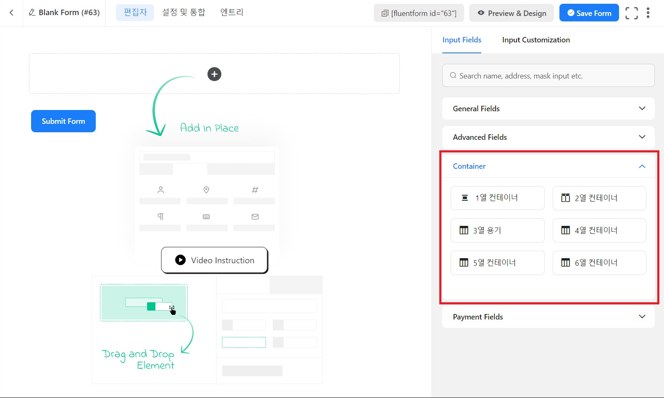The image size is (664, 398).
Task: Open Preview & Design
Action: tap(512, 13)
